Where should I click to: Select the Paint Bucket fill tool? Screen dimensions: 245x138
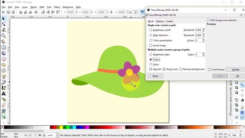point(3,111)
